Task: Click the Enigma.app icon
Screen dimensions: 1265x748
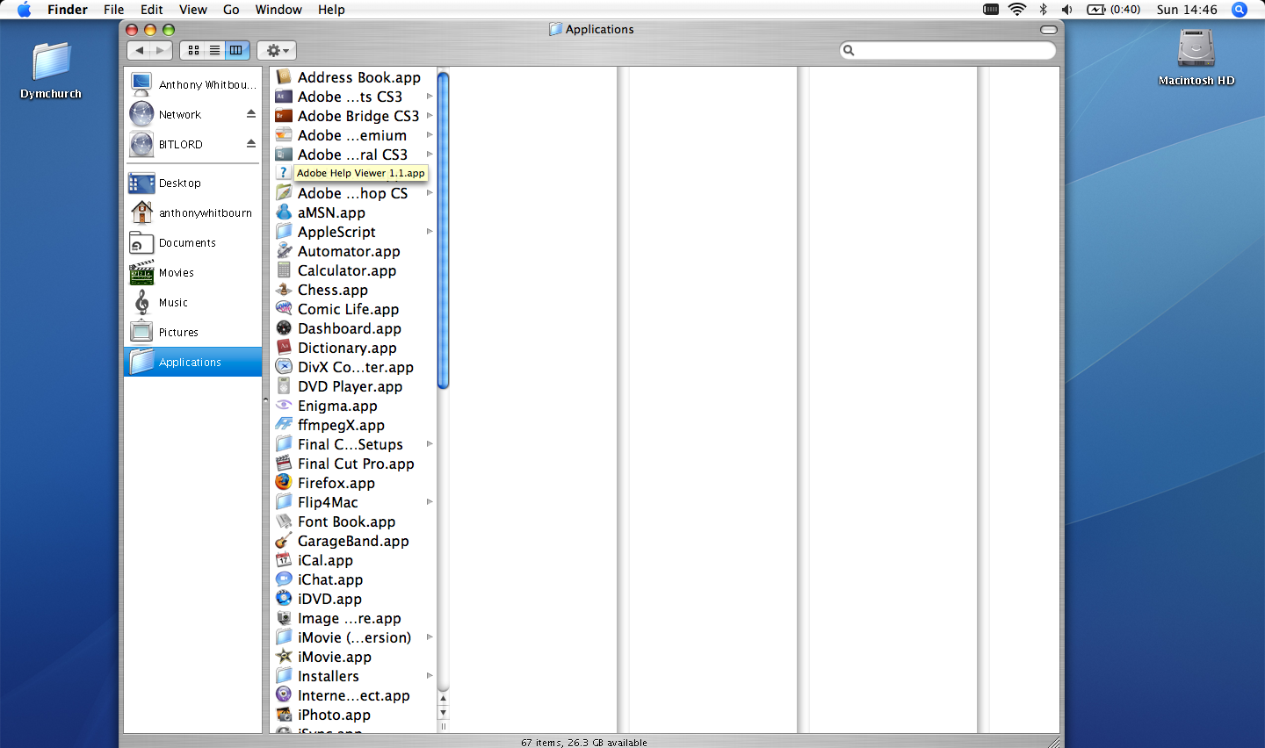Action: point(284,406)
